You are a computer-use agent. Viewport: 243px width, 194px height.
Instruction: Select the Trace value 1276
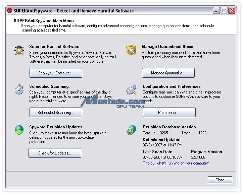click(x=202, y=133)
